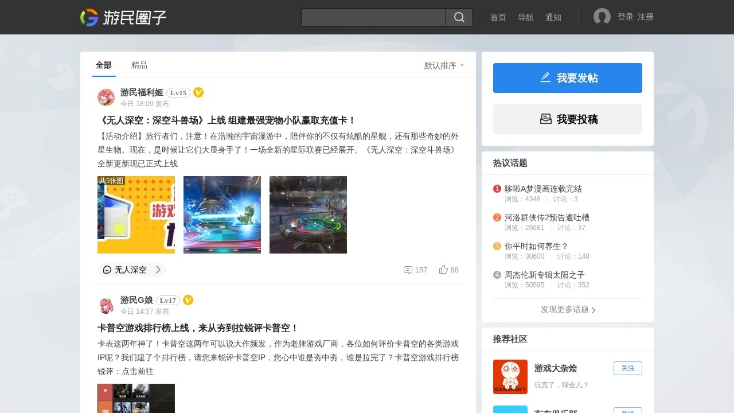Click Lv15 level badge
This screenshot has width=734, height=413.
(x=178, y=92)
